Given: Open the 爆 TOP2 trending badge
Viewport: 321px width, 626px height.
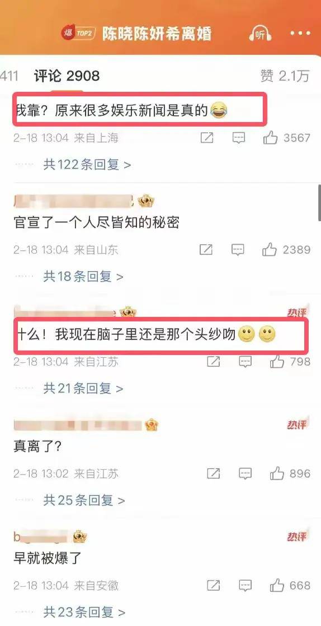Looking at the screenshot, I should coord(78,33).
